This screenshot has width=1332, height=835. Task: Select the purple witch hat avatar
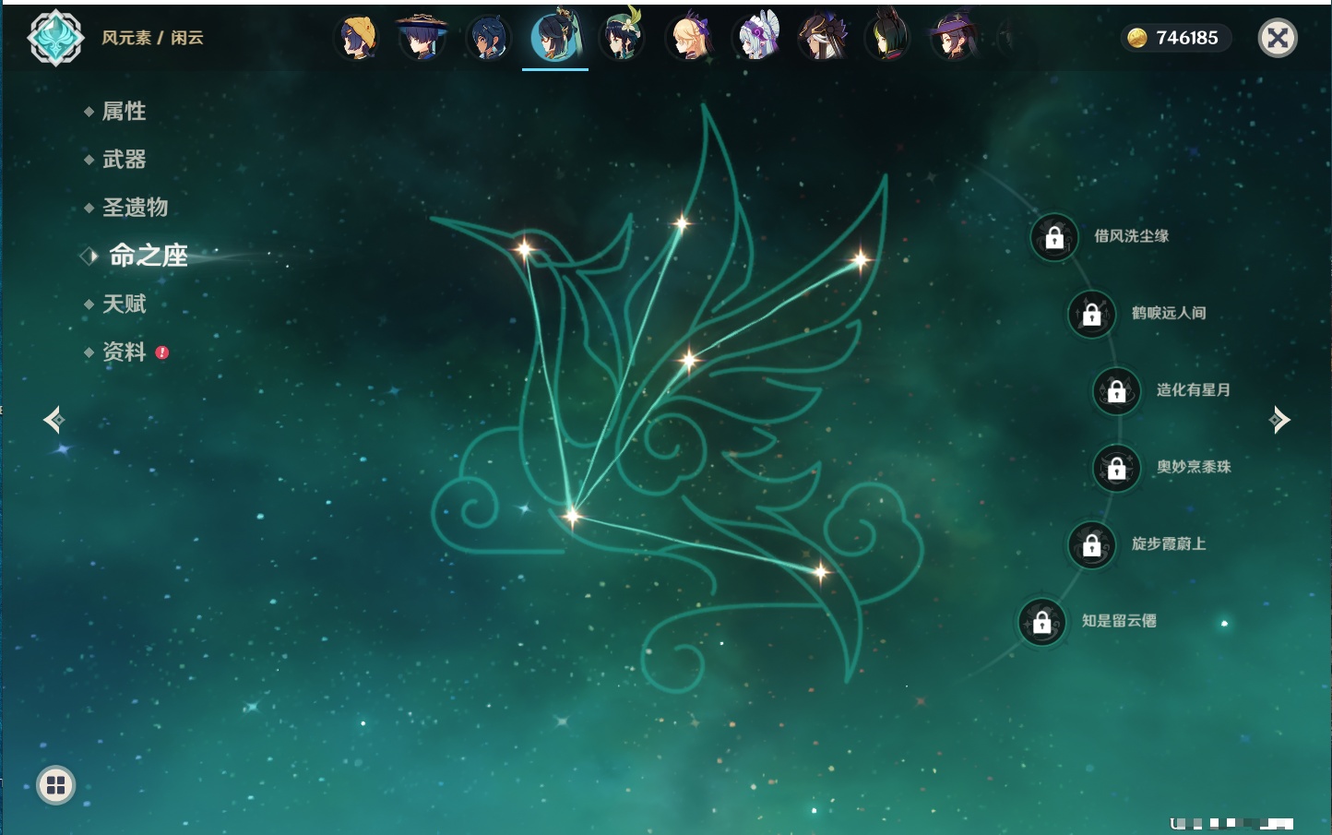[x=955, y=38]
